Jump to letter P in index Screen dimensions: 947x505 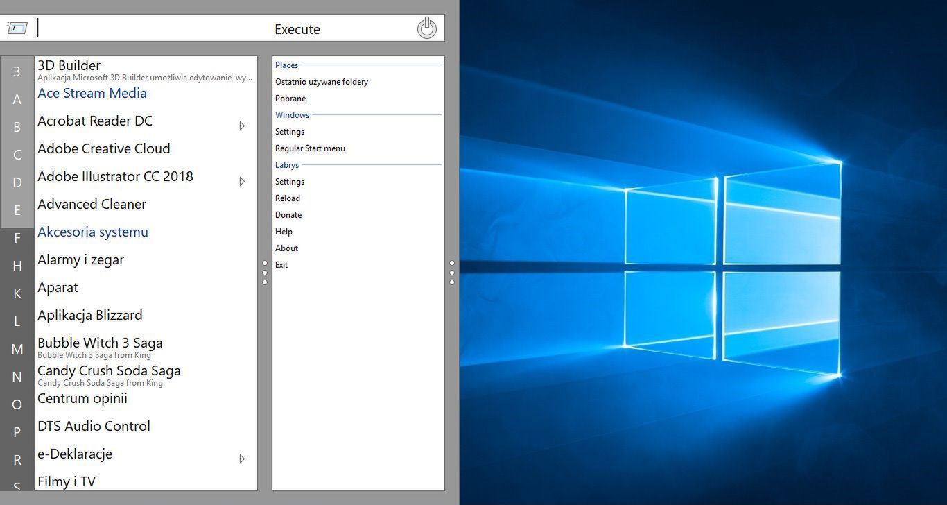[17, 432]
